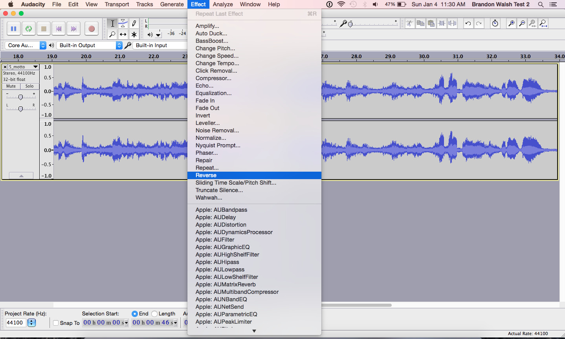
Task: Open the Selection Start time unit dropdown
Action: click(x=127, y=323)
